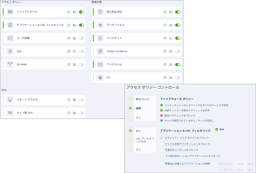Open settings gear for リモート アクセス
Image resolution: width=256 pixels, height=173 pixels.
click(69, 100)
